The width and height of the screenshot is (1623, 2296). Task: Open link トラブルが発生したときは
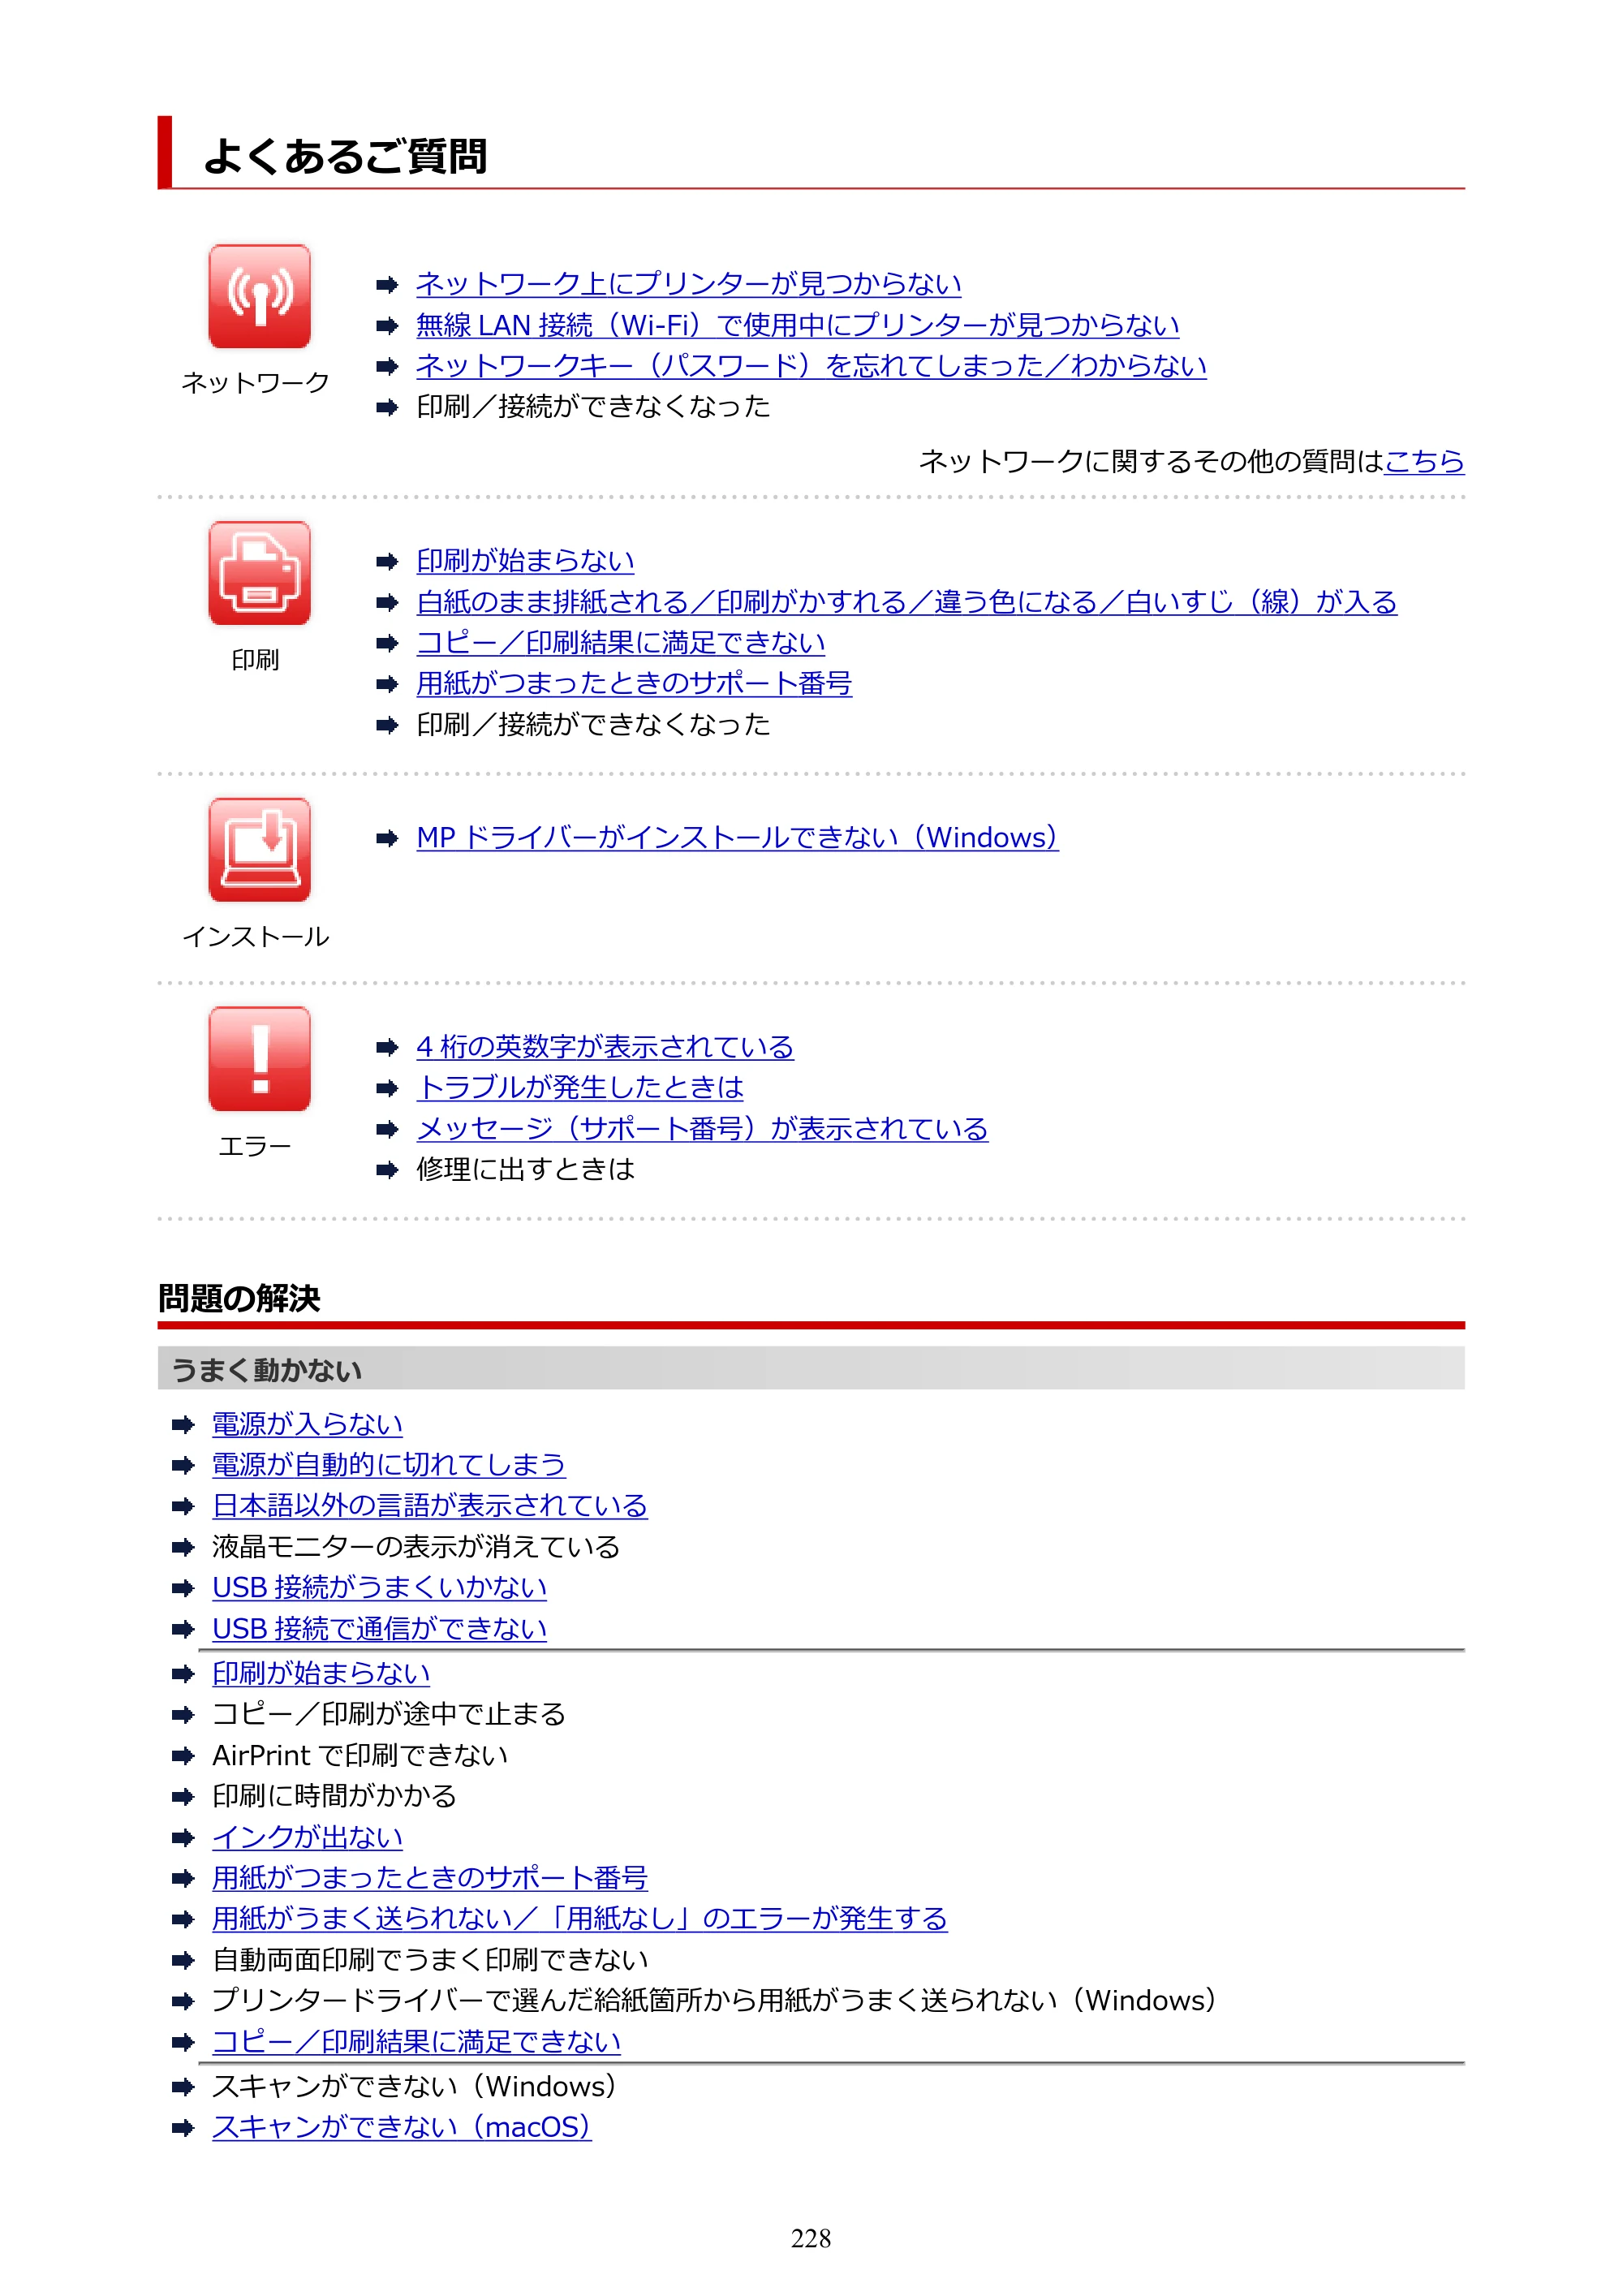coord(580,1088)
